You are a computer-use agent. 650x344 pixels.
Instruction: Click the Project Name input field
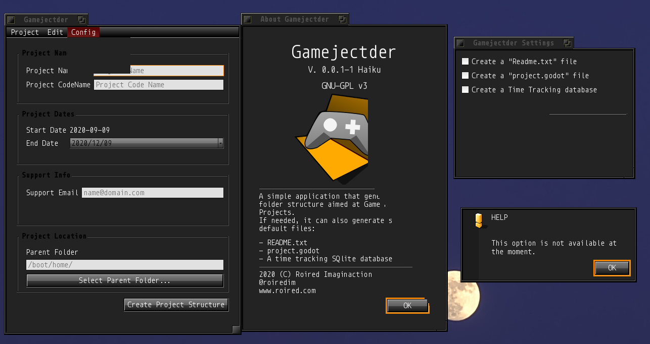coord(158,71)
